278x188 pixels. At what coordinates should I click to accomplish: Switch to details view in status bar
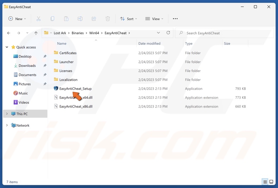[x=265, y=182]
